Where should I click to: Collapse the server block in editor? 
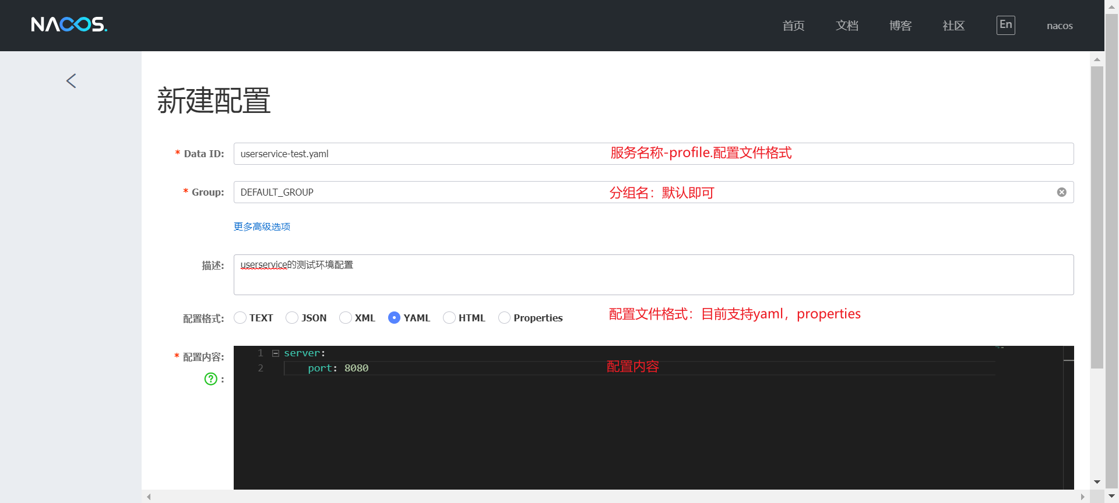[276, 353]
